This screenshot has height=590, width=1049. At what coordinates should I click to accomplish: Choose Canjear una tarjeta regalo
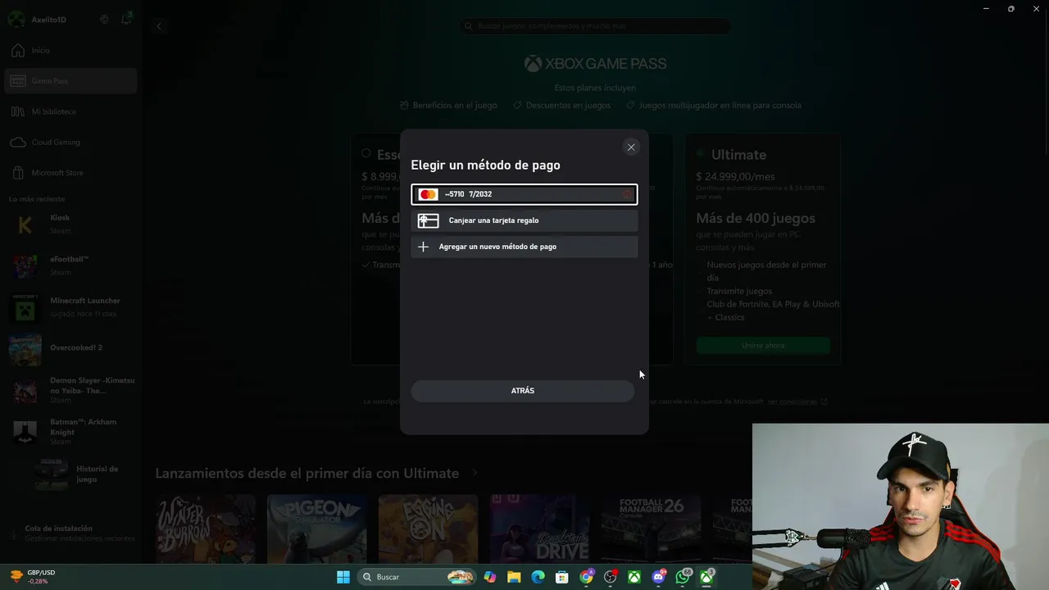(x=524, y=220)
